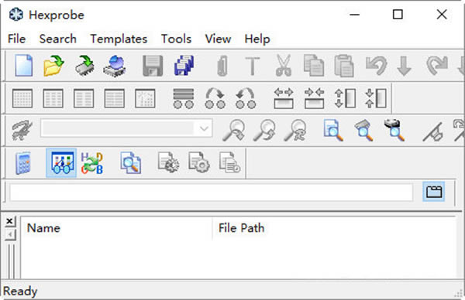Click stacked documents with clock icon

pos(230,162)
